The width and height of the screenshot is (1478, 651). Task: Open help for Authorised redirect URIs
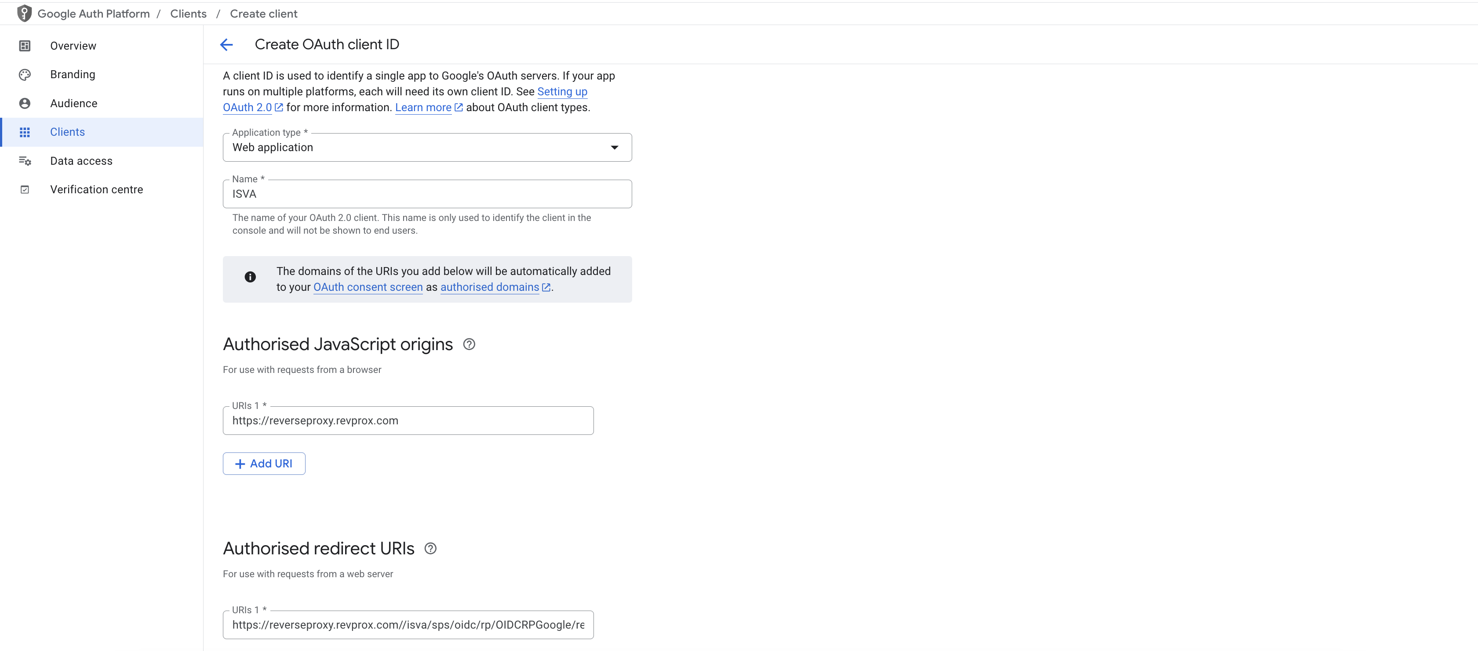(430, 548)
